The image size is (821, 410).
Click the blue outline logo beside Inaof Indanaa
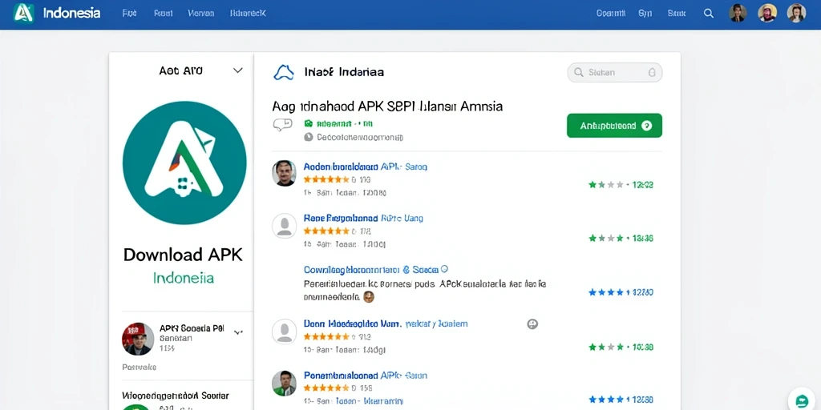point(284,72)
